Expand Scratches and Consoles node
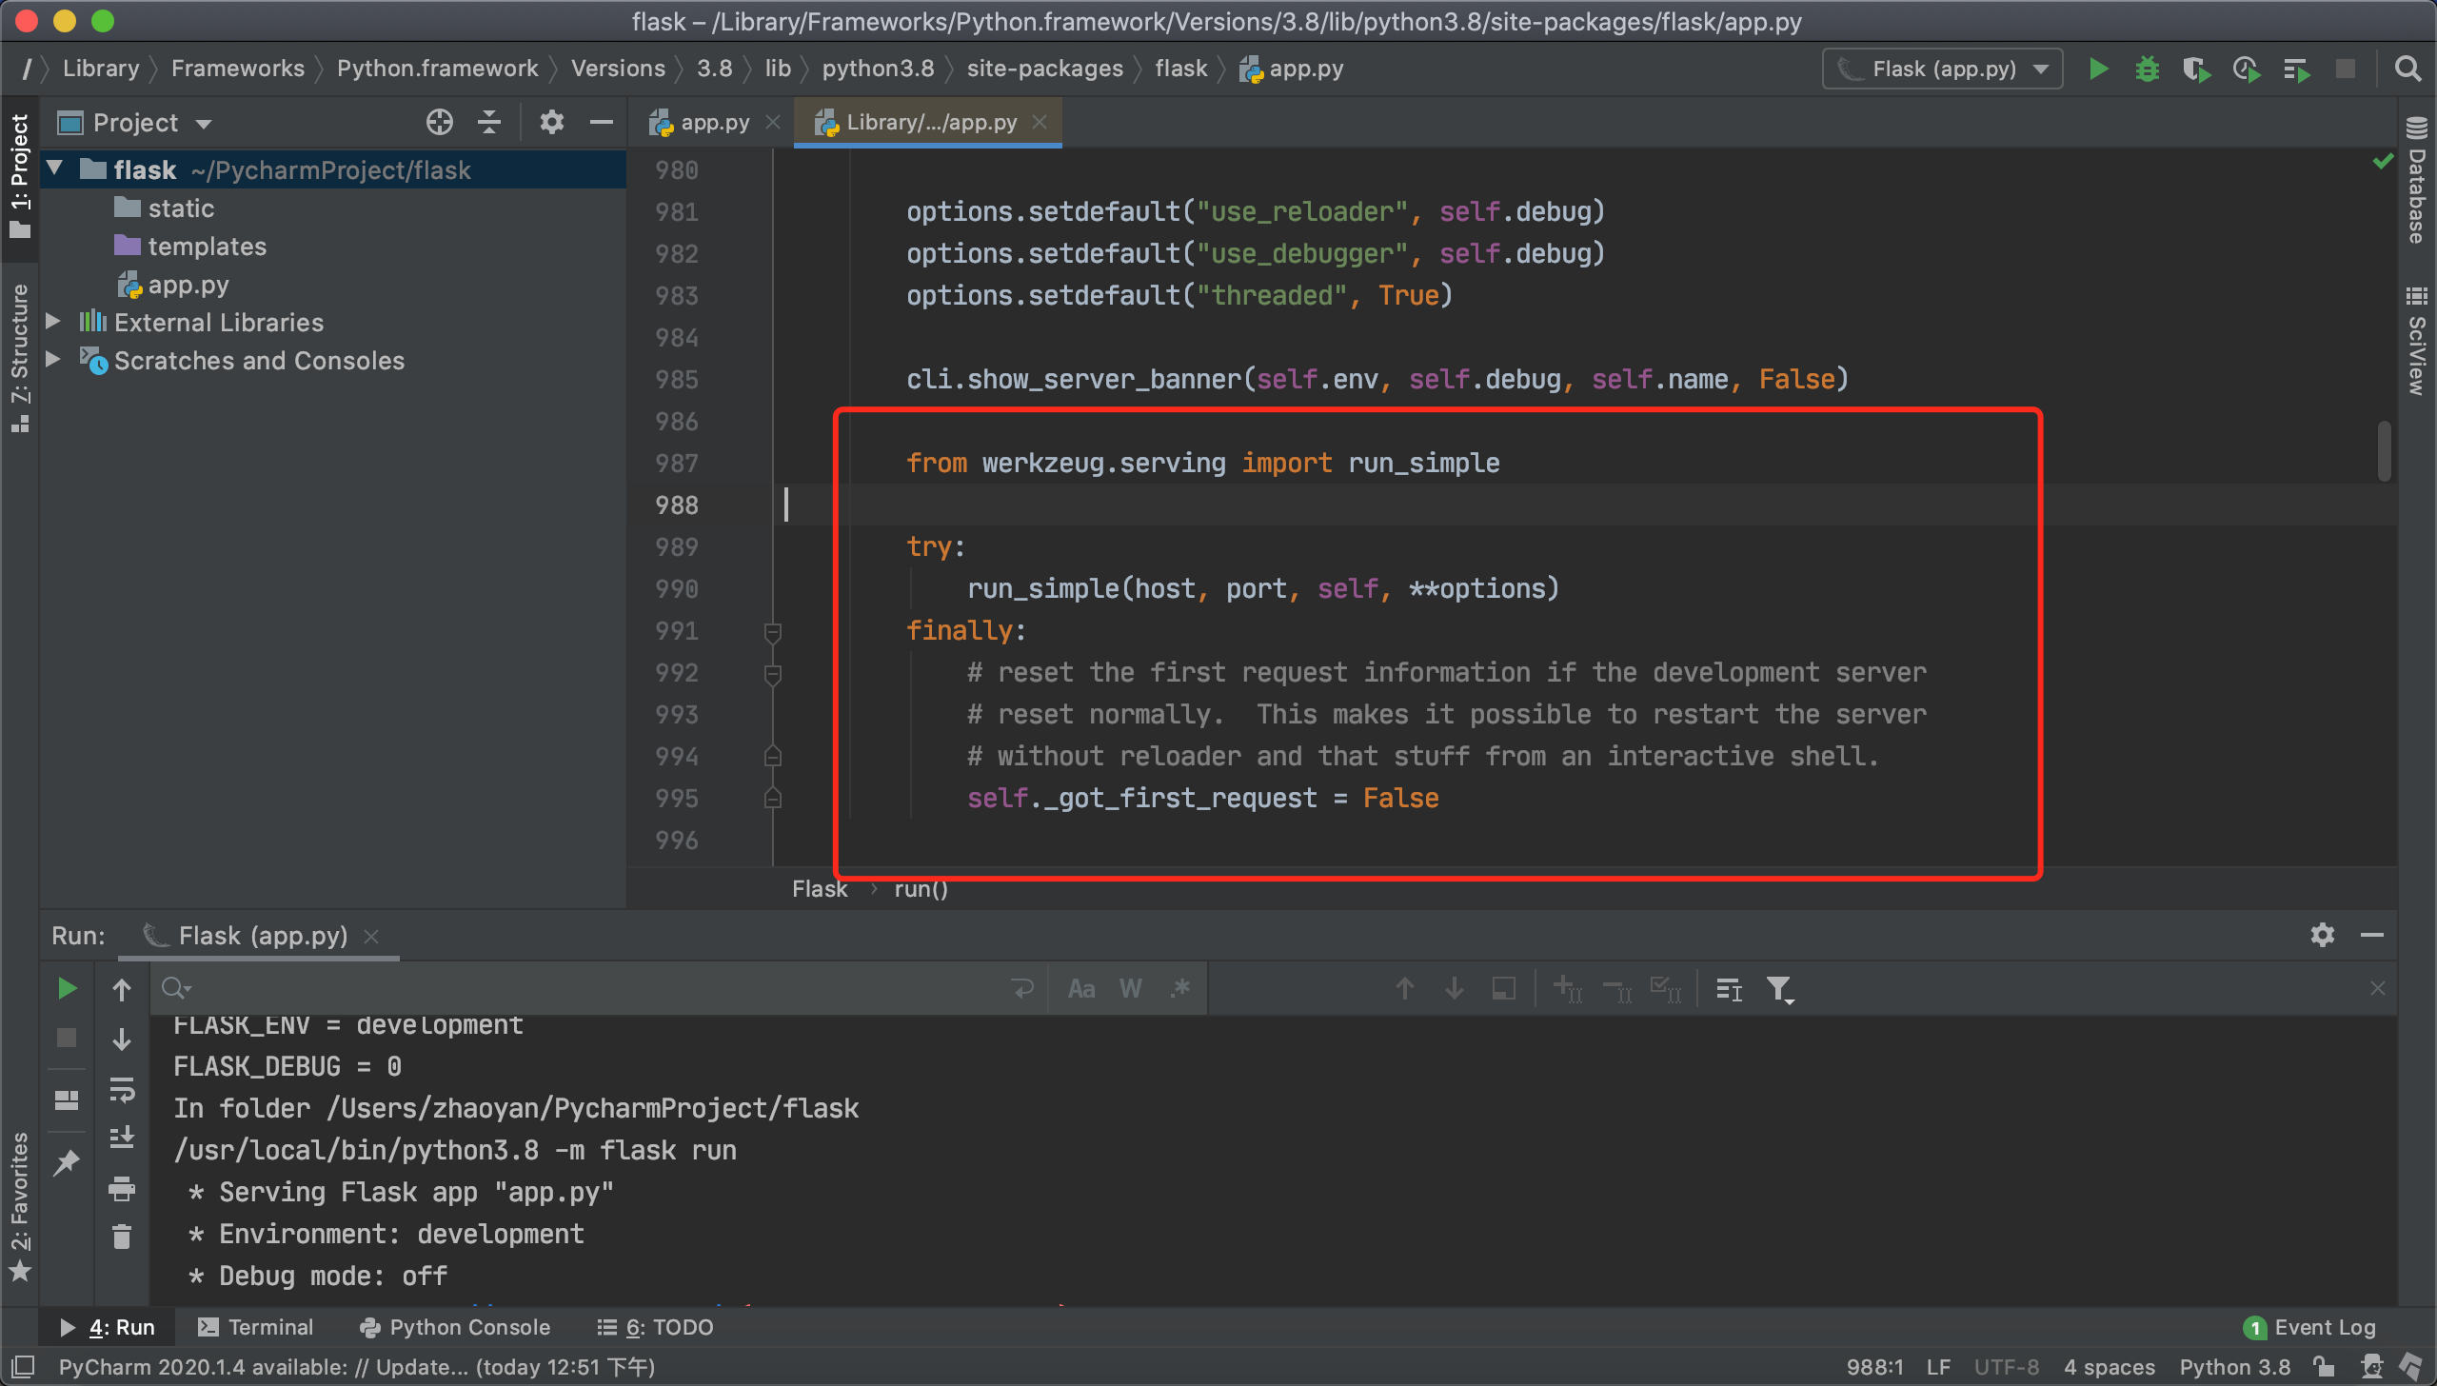Image resolution: width=2437 pixels, height=1386 pixels. coord(53,360)
